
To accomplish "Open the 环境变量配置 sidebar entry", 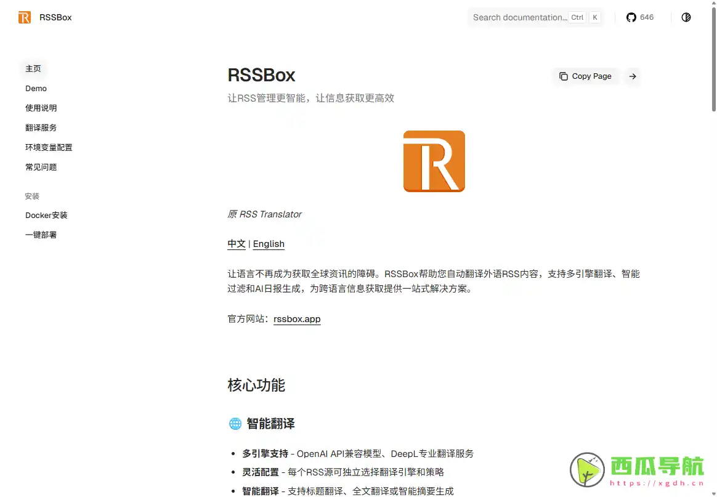I will pyautogui.click(x=49, y=147).
